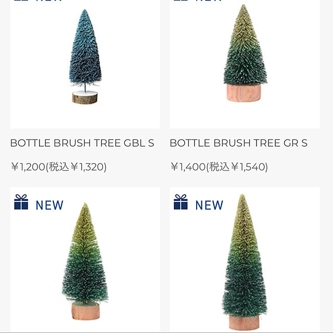Click the gift icon on bottom-right product
Image resolution: width=333 pixels, height=333 pixels.
point(181,202)
